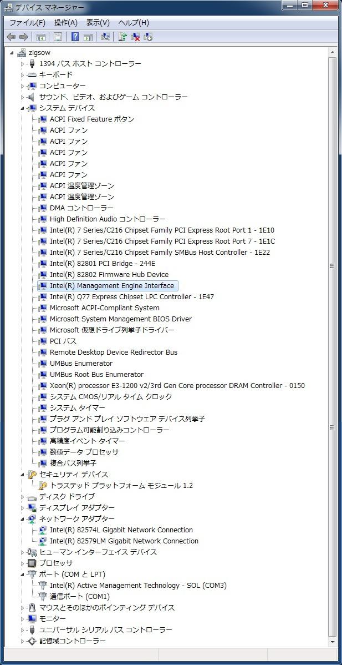Click the Back arrow in the toolbar

click(12, 37)
